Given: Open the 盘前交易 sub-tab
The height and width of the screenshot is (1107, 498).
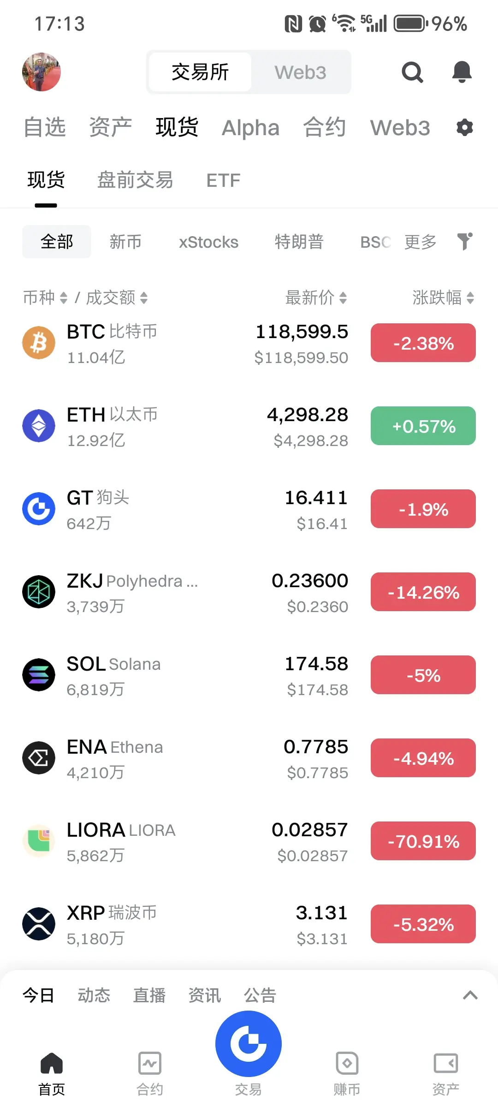Looking at the screenshot, I should (x=135, y=180).
